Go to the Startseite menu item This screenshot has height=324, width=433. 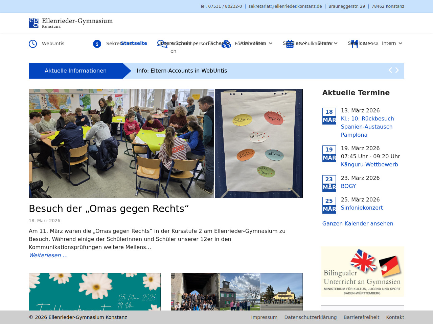(x=134, y=43)
